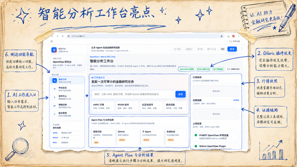Screen dimensions: 297x167
Task: Click the 发送 button
Action: click(180, 94)
